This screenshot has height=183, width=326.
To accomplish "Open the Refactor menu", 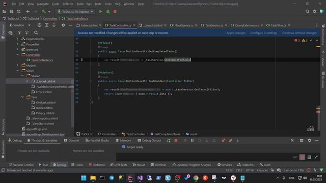I will tap(68, 4).
